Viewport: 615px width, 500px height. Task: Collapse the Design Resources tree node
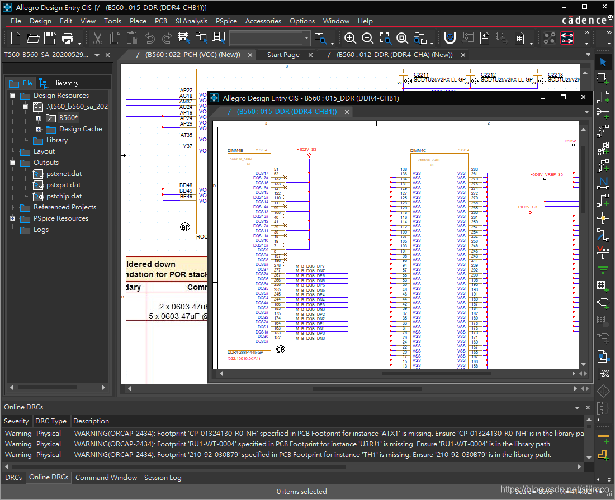pos(12,96)
